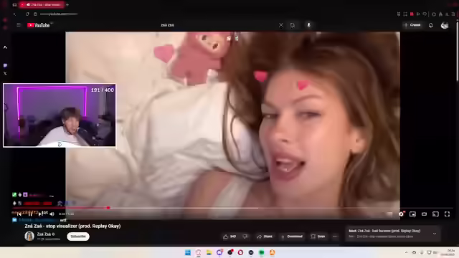Click the webcam overlay thumbnail
The image size is (459, 258).
(60, 115)
